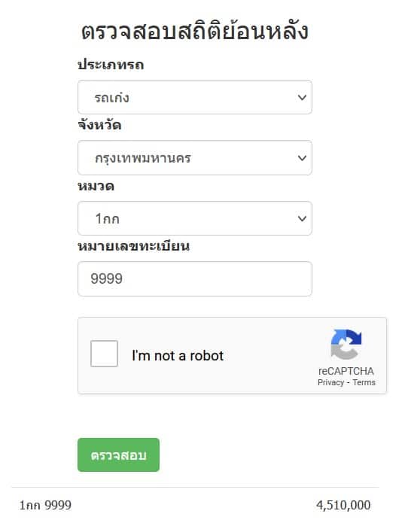The image size is (411, 529).
Task: Open the หมวด category dropdown showing 1กก
Action: click(x=195, y=218)
